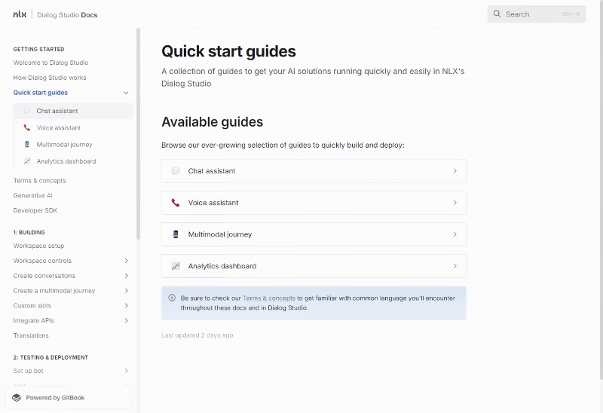The height and width of the screenshot is (413, 603).
Task: Click the phone icon beside sidebar Voice assistant
Action: (27, 127)
